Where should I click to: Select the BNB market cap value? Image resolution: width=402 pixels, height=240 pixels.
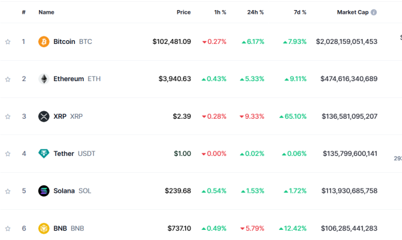click(349, 228)
